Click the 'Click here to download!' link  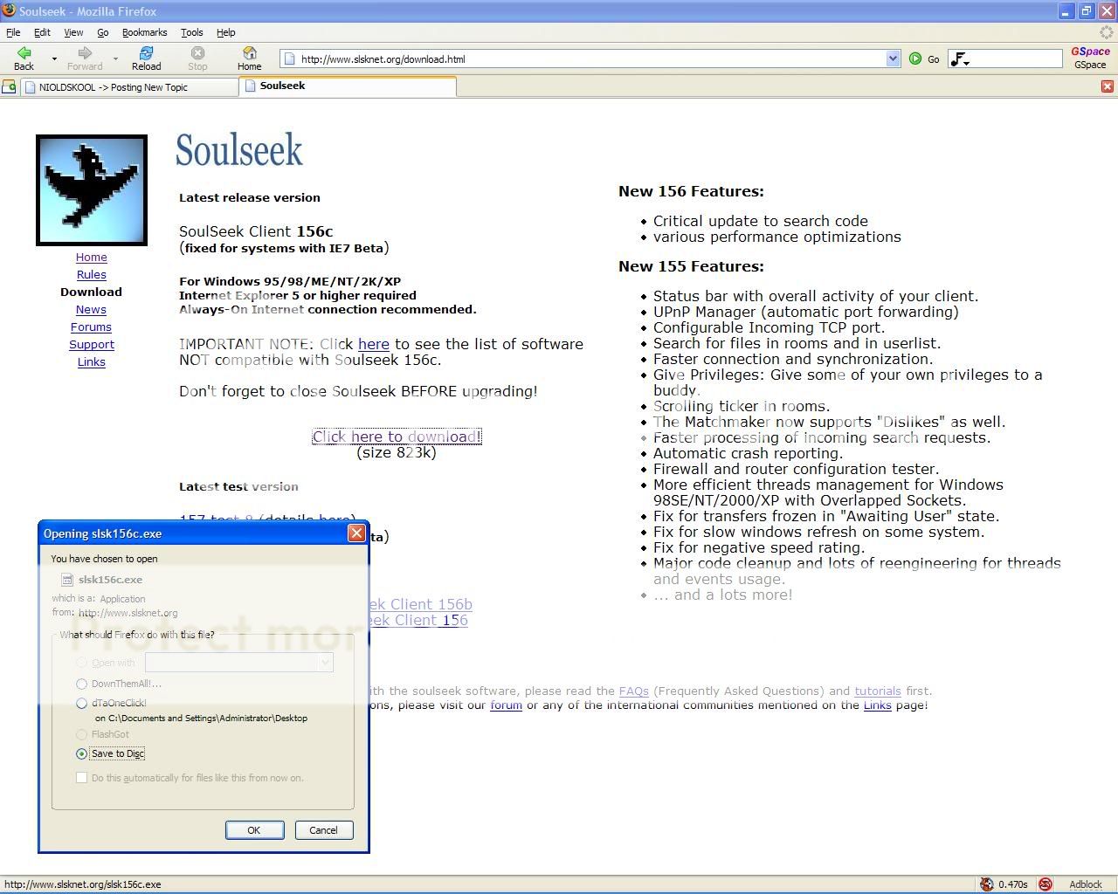point(397,437)
